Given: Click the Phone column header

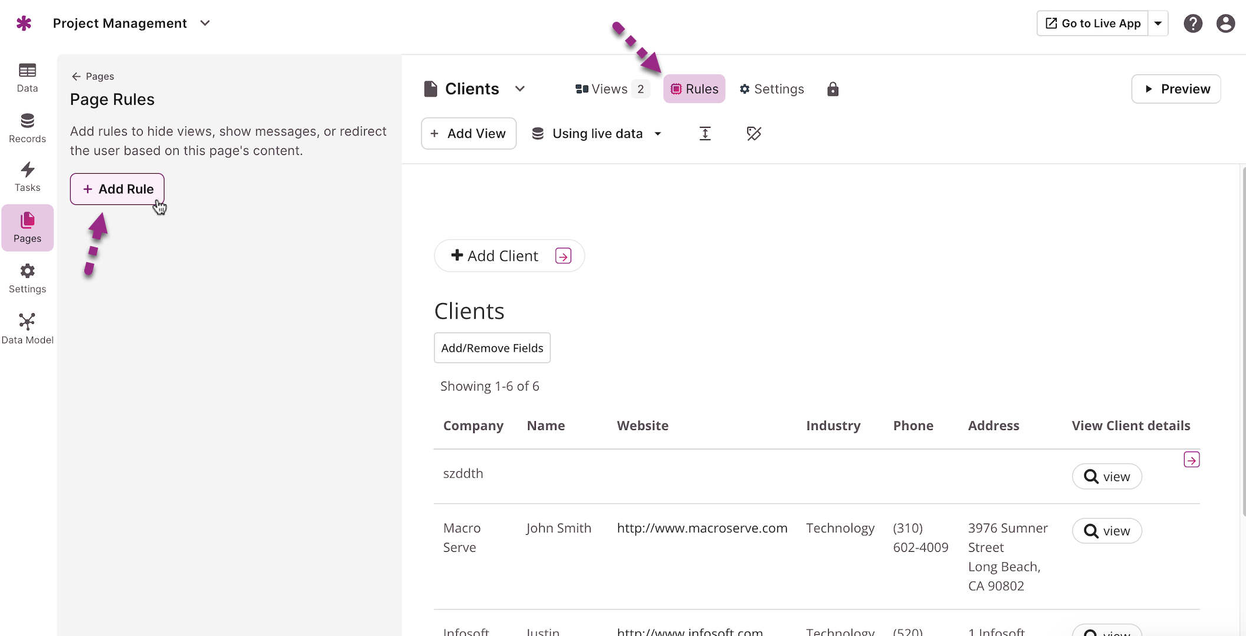Looking at the screenshot, I should 913,426.
